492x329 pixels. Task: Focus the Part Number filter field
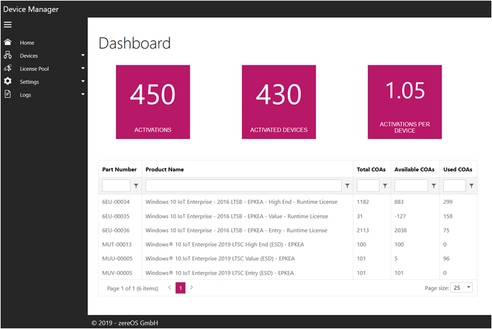(116, 186)
